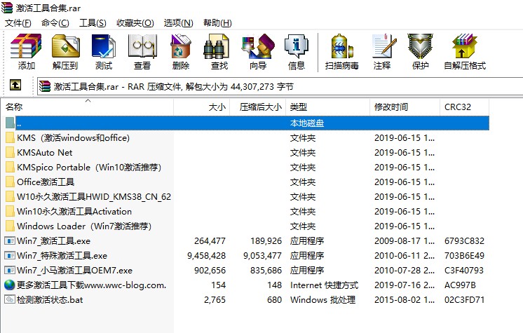Click the 2015-08-02 modified date cell
Viewport: 523px width, 333px height.
(x=405, y=299)
